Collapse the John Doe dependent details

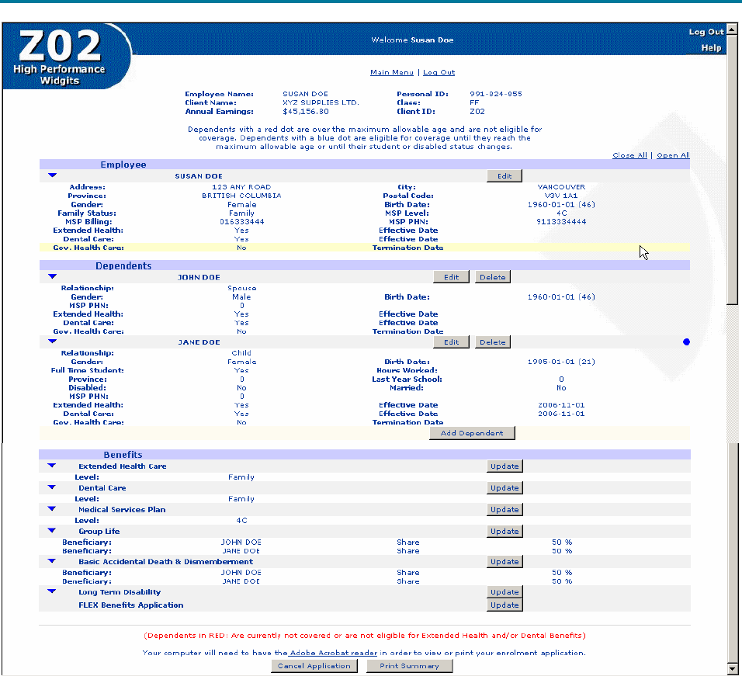click(53, 276)
